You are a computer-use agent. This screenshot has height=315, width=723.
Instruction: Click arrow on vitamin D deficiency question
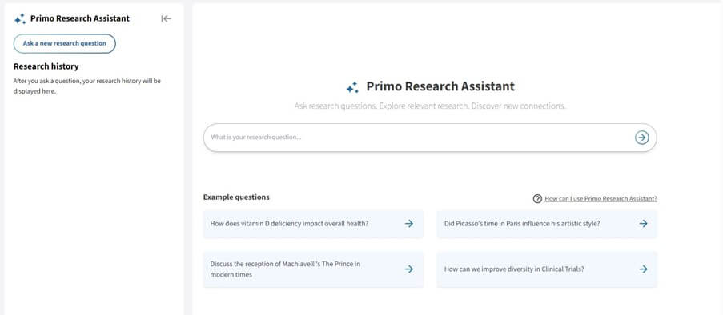pos(409,224)
